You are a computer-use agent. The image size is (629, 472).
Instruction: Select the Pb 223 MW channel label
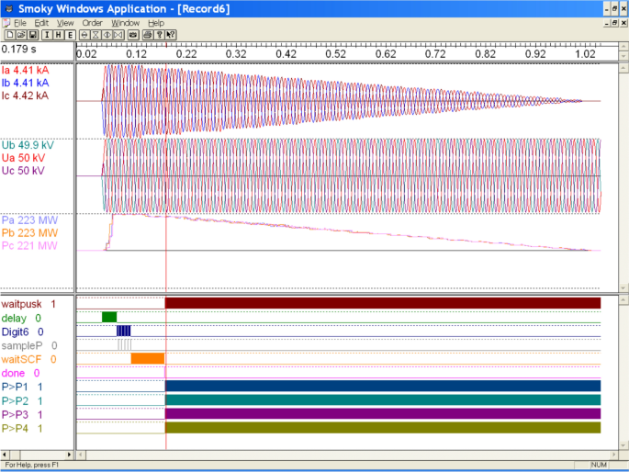(29, 233)
